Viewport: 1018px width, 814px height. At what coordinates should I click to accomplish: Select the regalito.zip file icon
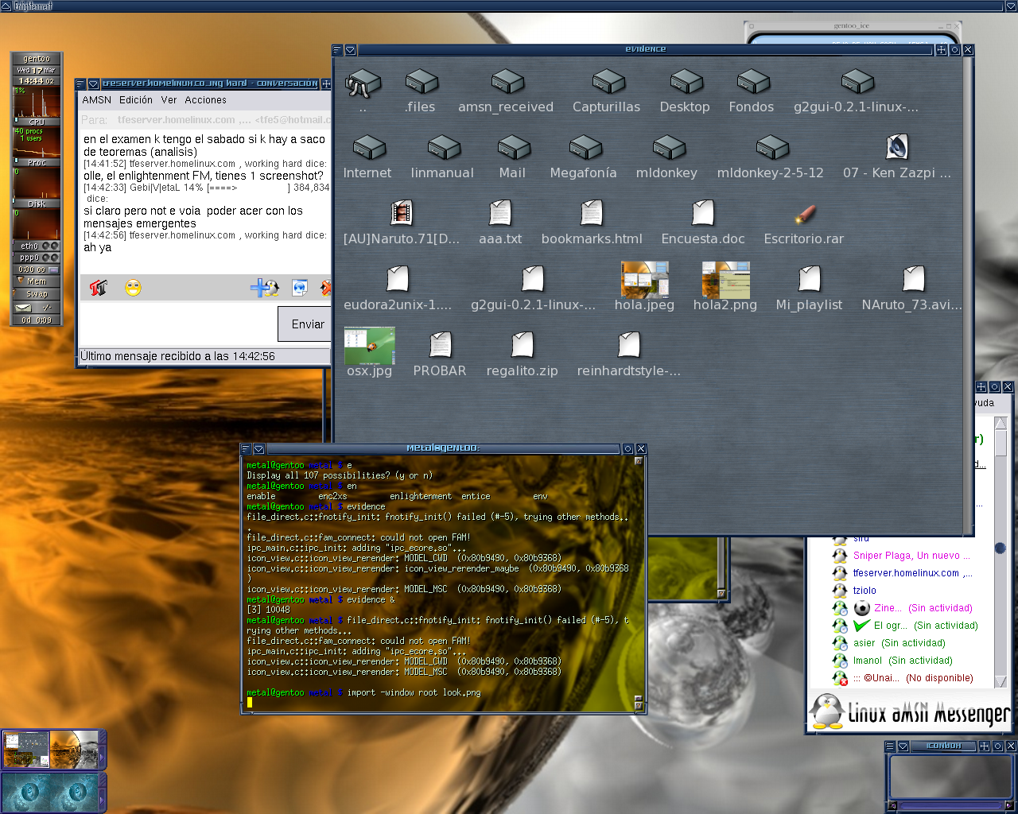tap(523, 344)
